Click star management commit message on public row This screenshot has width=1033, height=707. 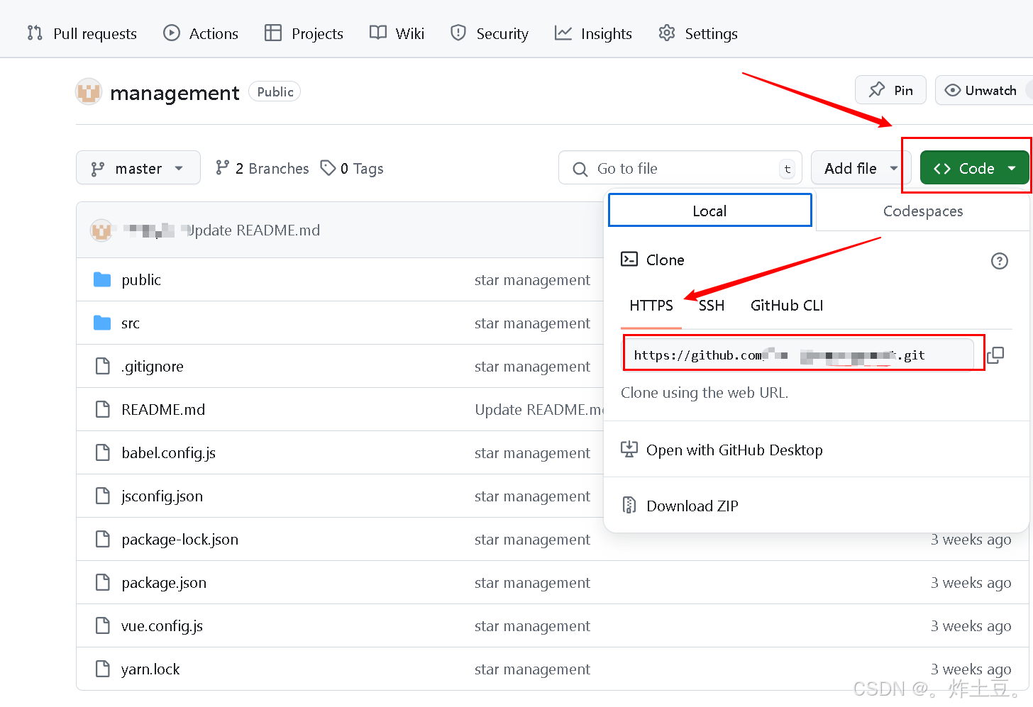532,280
